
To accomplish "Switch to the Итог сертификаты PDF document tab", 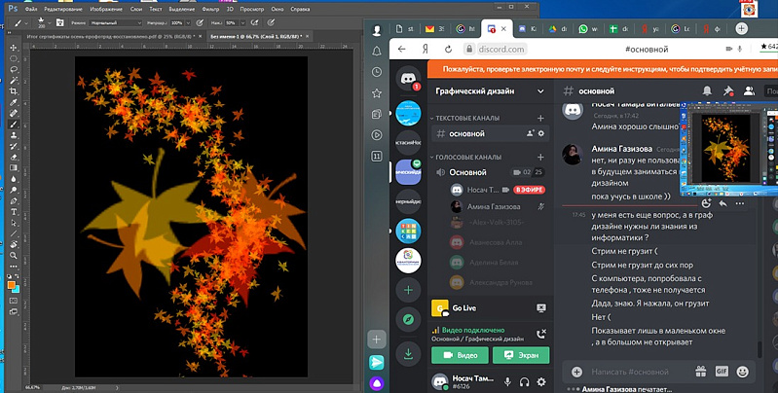I will click(110, 36).
